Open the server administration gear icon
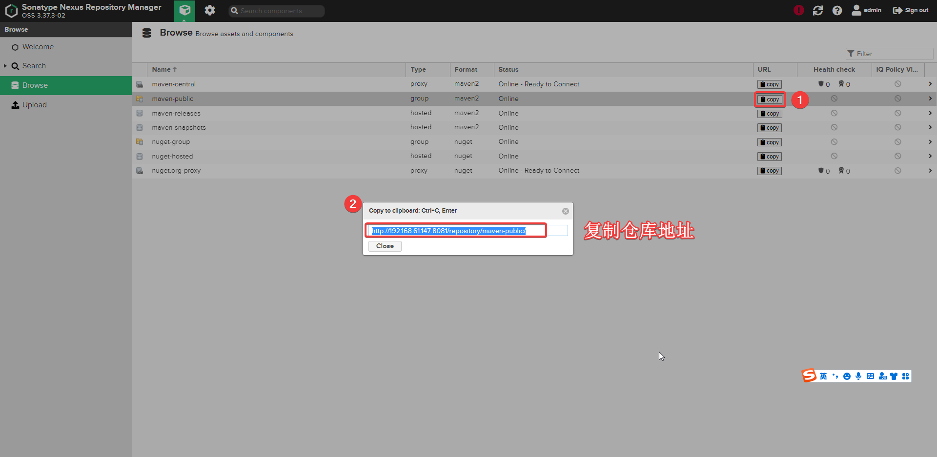This screenshot has height=457, width=937. pos(210,10)
